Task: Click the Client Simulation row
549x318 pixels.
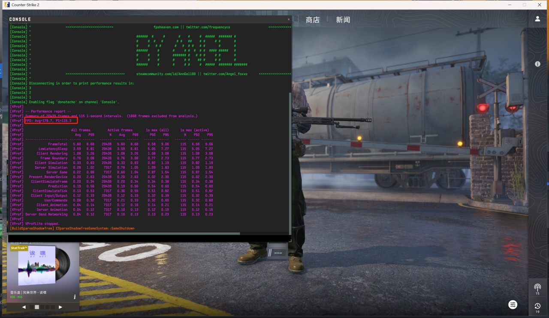Action: click(111, 163)
